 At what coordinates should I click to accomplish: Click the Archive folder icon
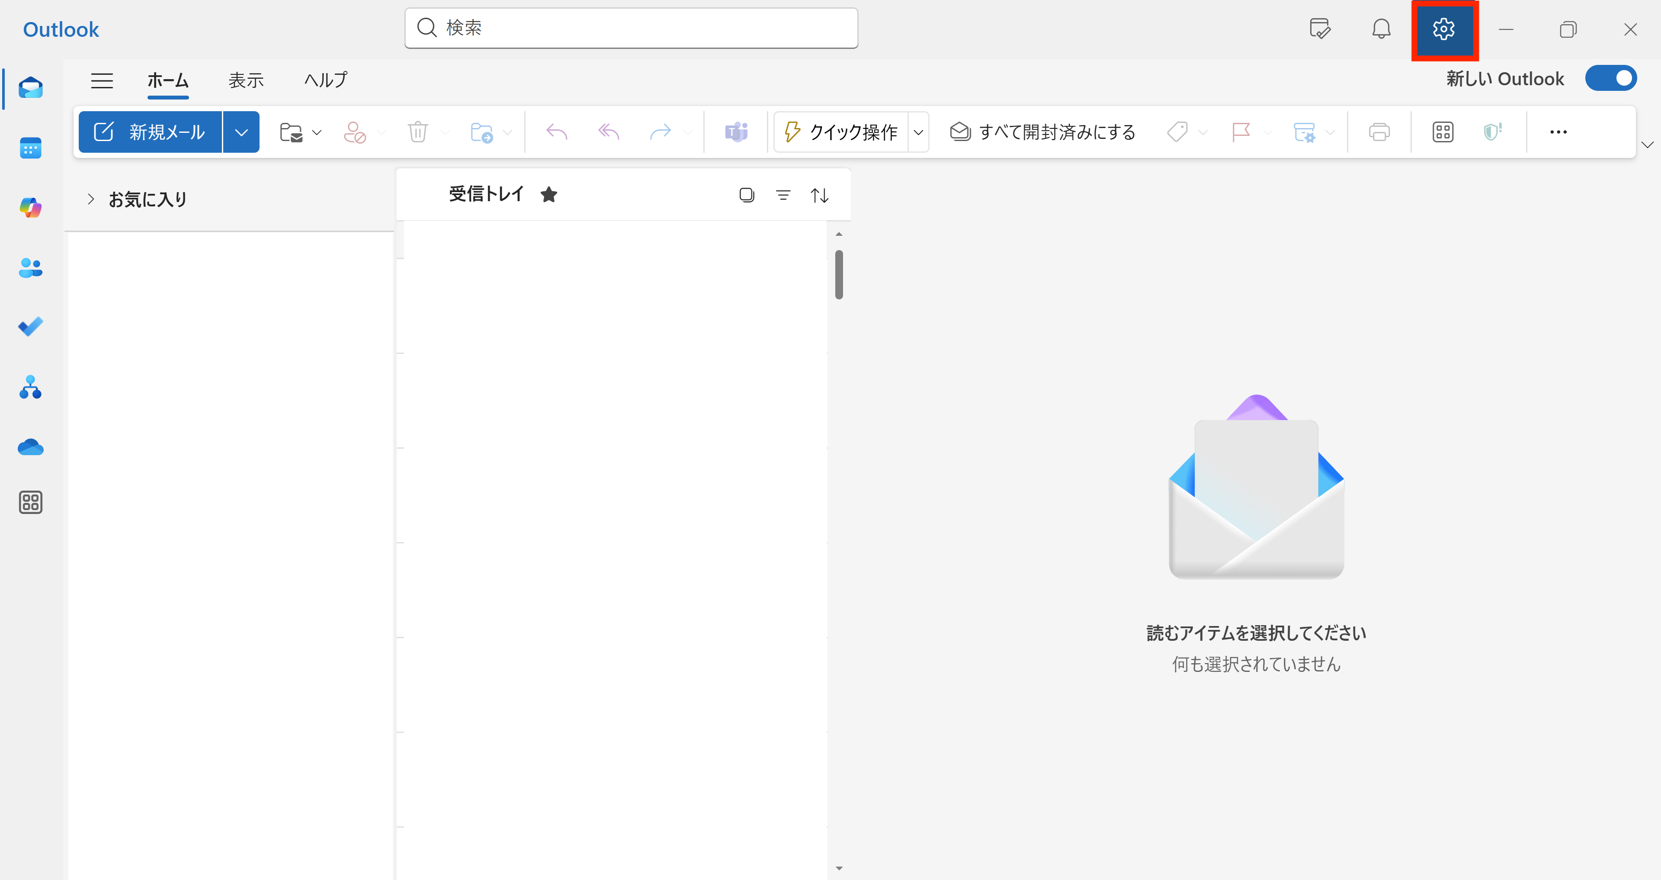coord(292,132)
